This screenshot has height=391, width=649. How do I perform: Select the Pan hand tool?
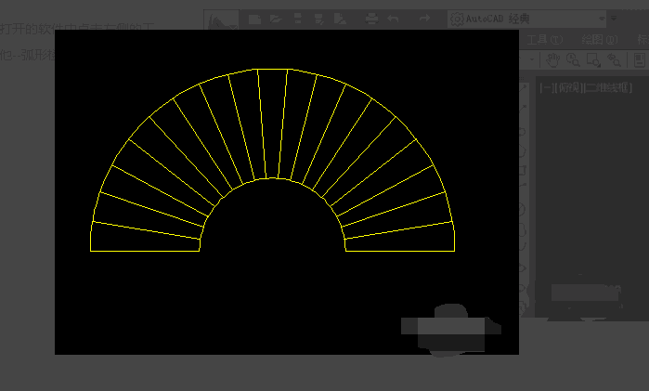[553, 59]
